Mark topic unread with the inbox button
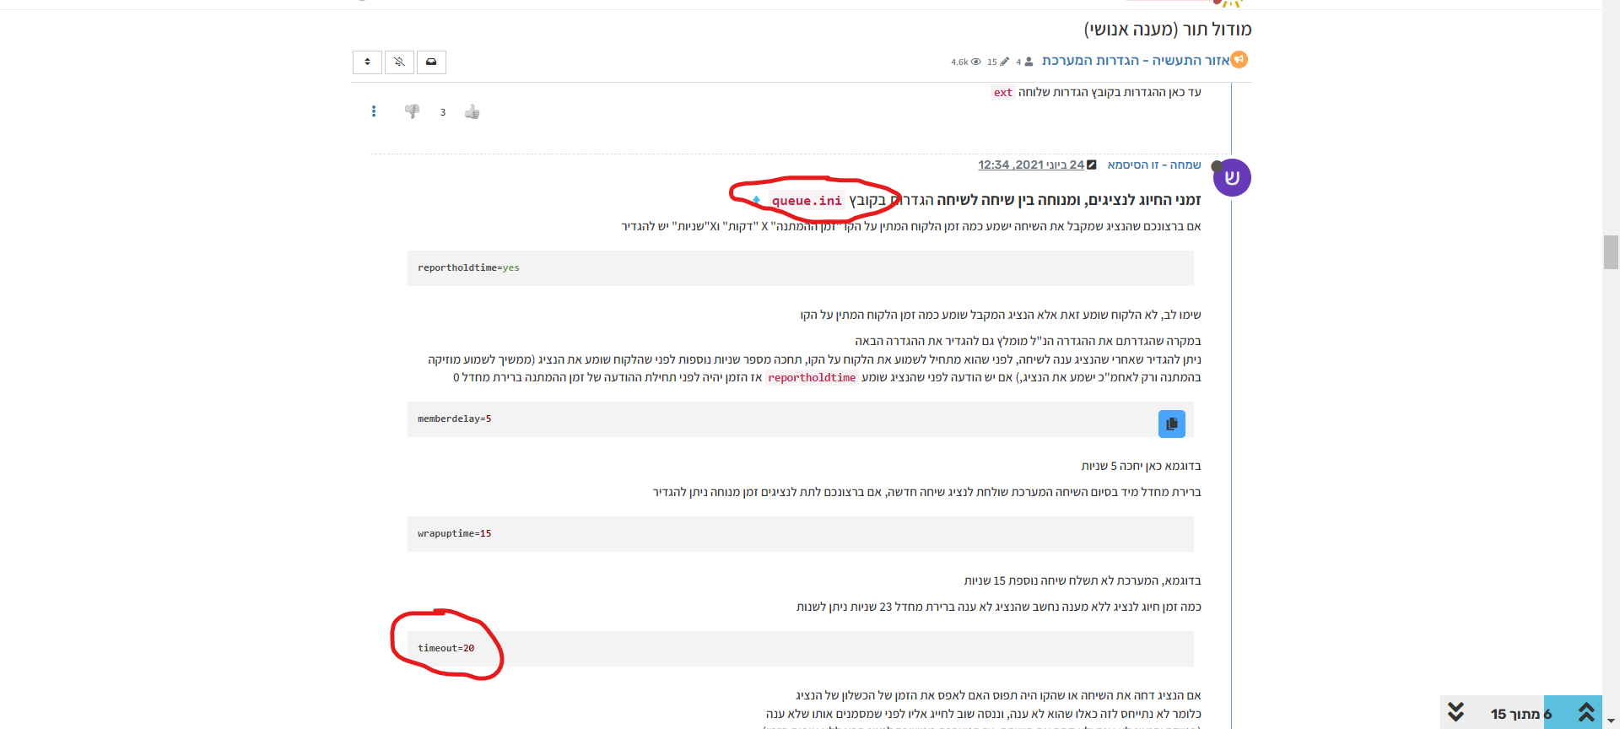 [x=431, y=62]
